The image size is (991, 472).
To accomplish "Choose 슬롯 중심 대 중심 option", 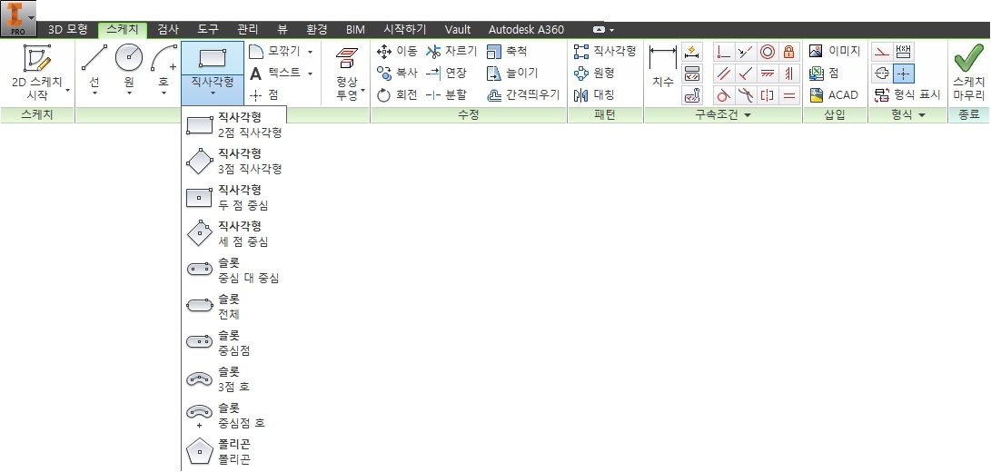I will pyautogui.click(x=234, y=270).
